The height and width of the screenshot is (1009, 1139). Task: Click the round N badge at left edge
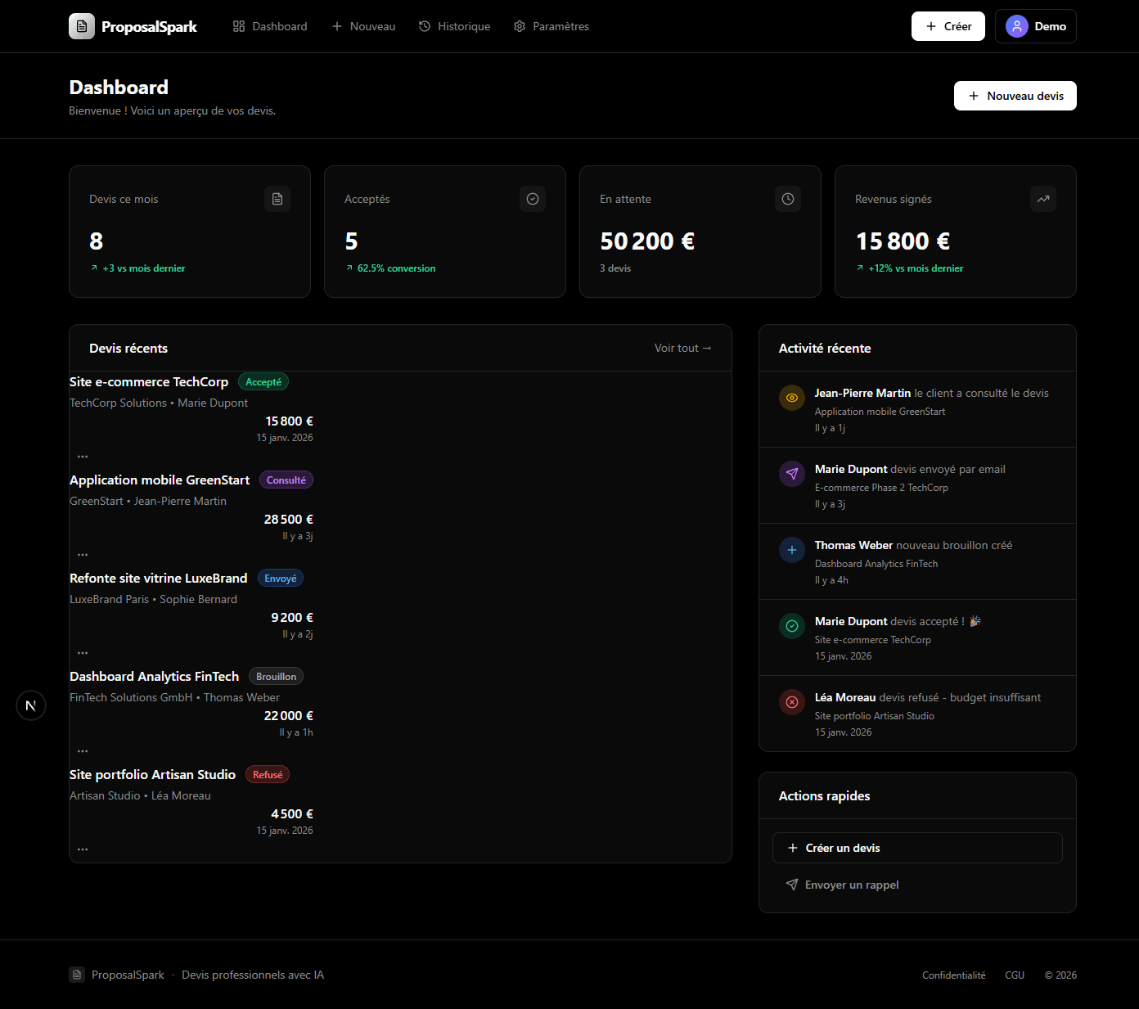coord(31,705)
